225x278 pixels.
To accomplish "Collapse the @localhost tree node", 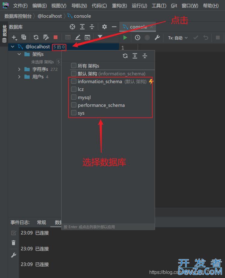I will 13,47.
